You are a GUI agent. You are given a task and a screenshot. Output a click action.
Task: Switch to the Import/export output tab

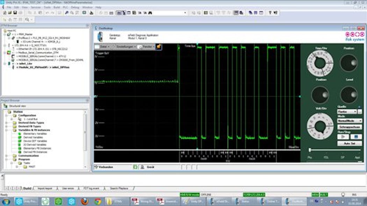pyautogui.click(x=45, y=188)
